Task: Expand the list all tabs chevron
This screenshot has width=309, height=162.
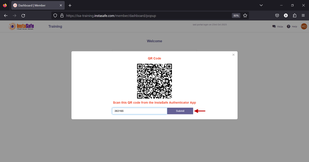Action: point(261,5)
